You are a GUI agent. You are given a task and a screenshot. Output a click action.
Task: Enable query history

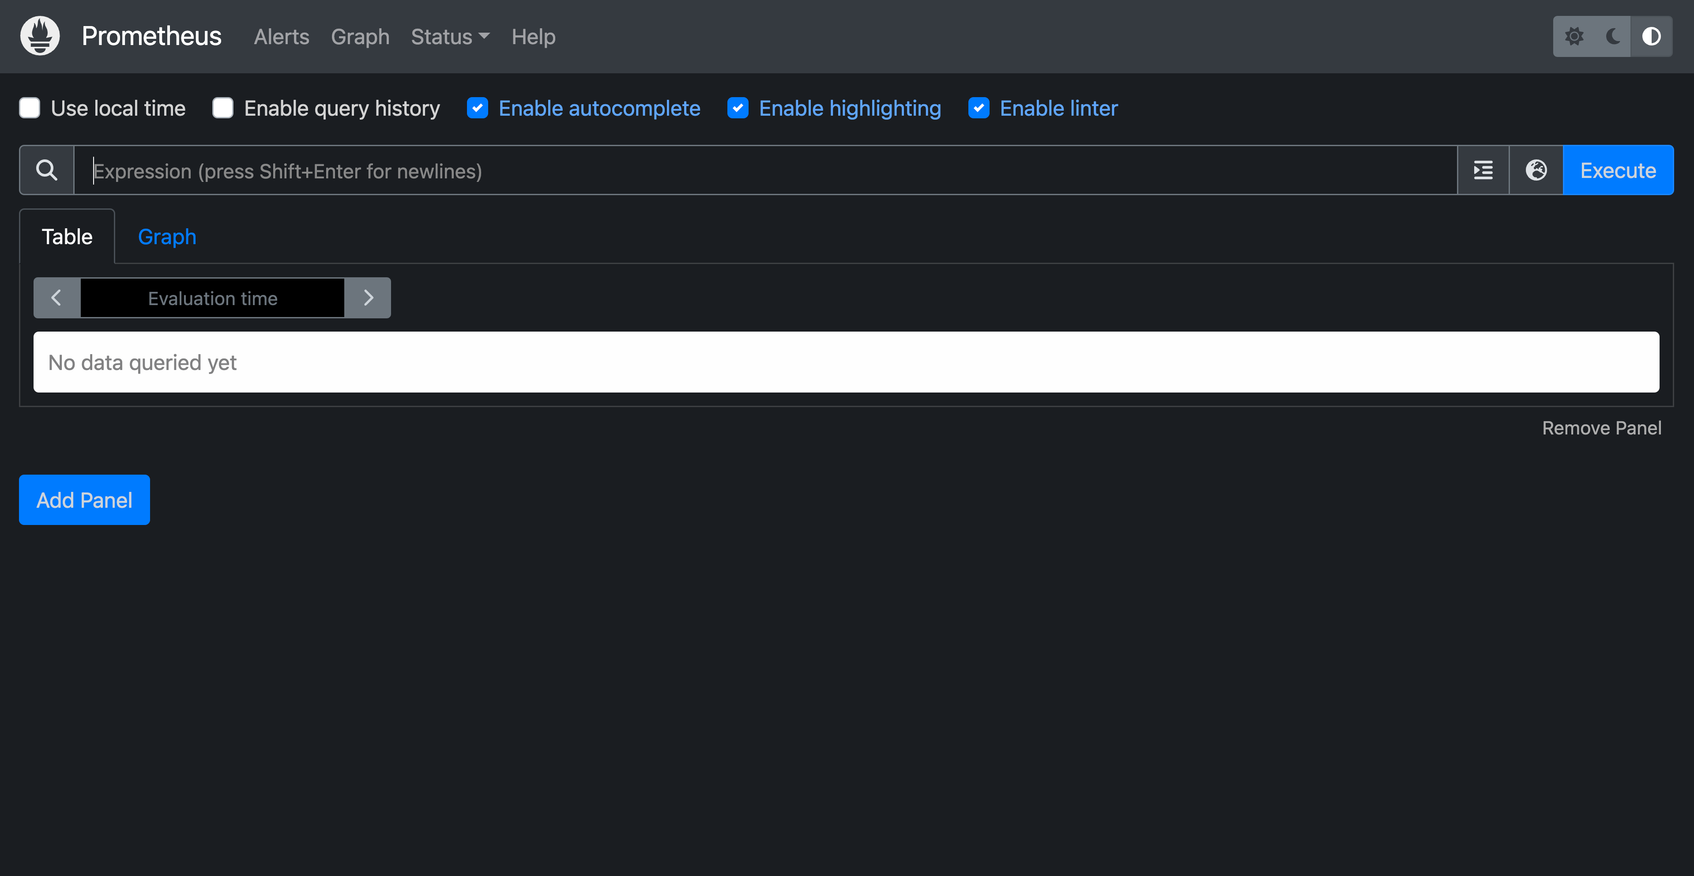pyautogui.click(x=223, y=108)
